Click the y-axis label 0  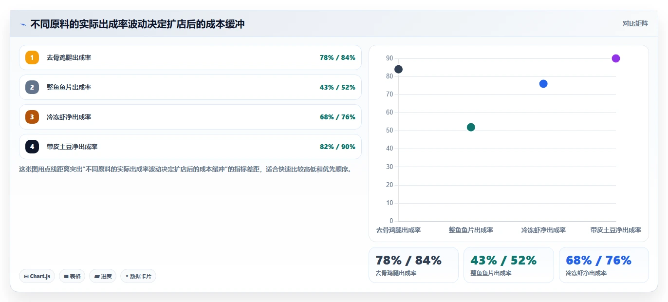pos(391,221)
